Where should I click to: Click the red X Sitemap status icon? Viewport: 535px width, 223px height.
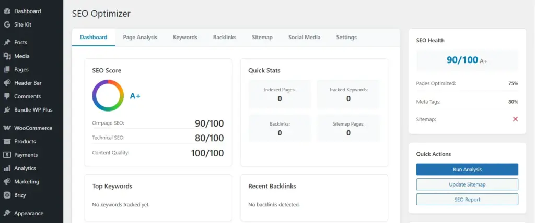(x=515, y=119)
